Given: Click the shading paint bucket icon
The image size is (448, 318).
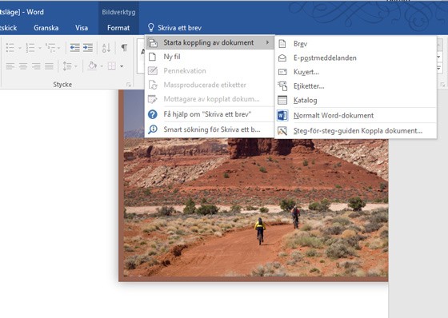Looking at the screenshot, I should [92, 66].
